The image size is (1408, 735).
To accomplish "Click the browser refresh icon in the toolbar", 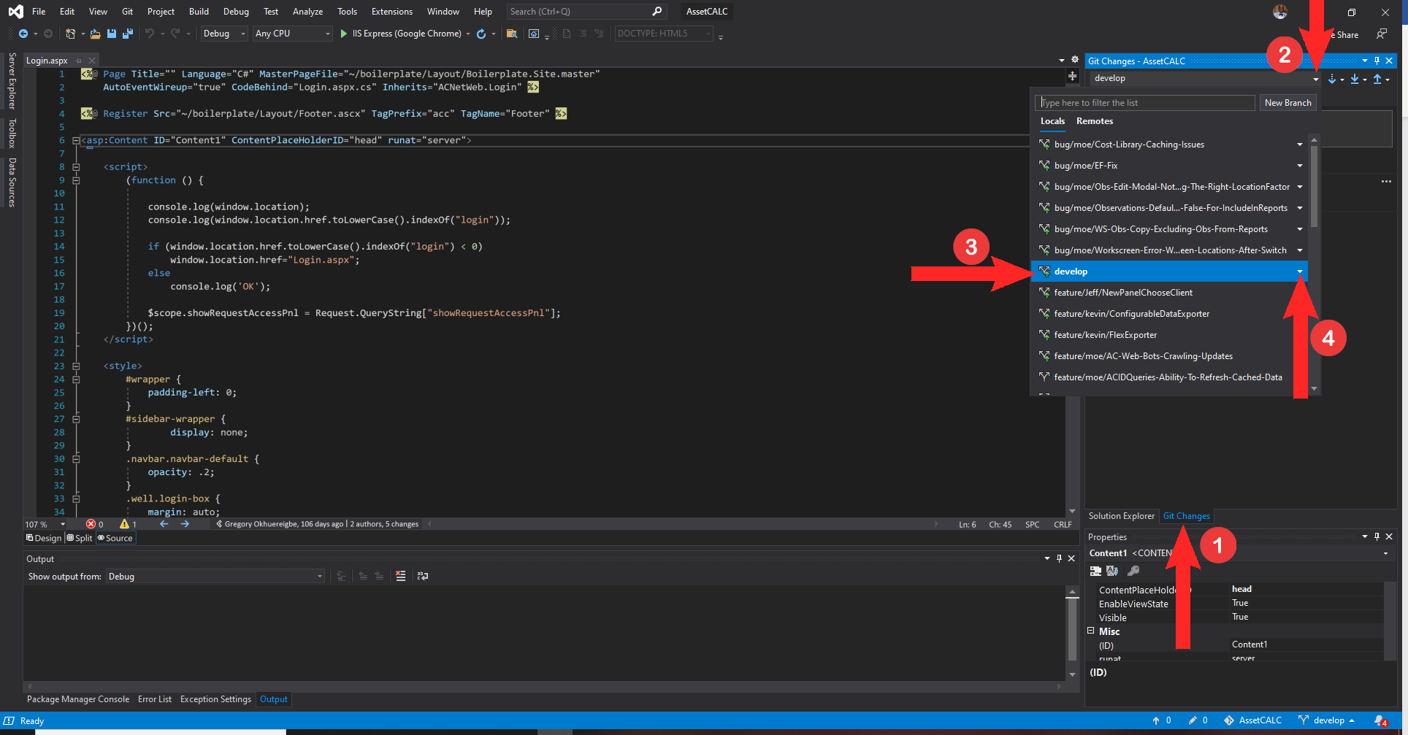I will click(481, 34).
